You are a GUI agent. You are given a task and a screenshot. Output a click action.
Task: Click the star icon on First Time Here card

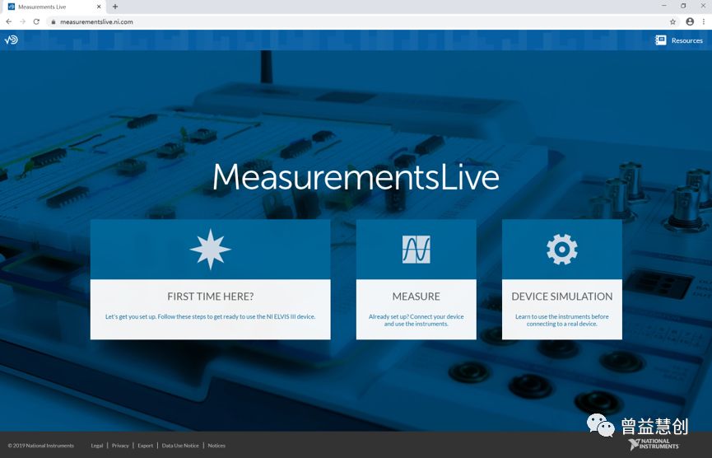pos(210,249)
